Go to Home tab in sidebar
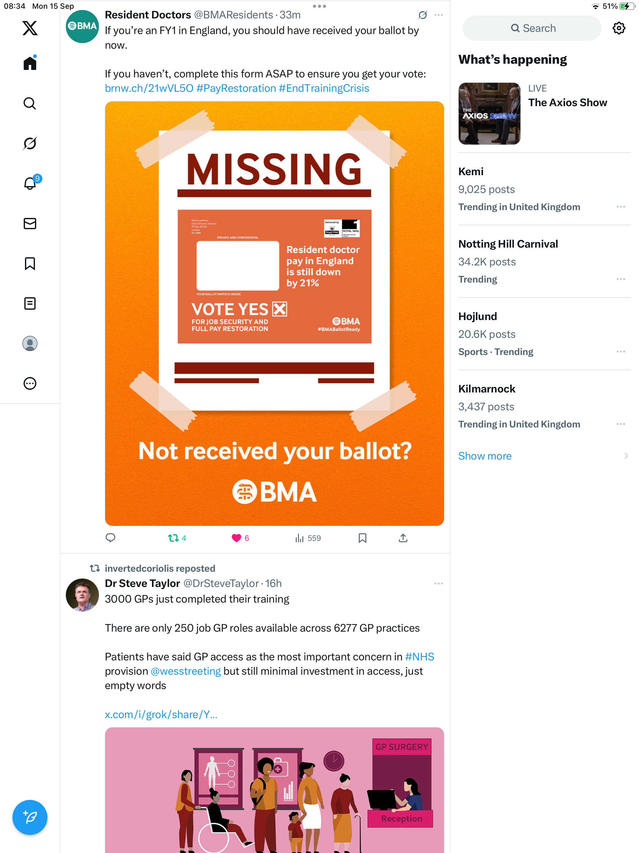 pos(30,63)
